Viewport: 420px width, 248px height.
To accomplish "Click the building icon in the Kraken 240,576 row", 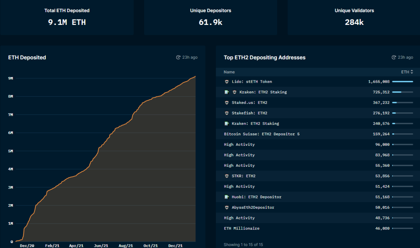I will point(227,124).
